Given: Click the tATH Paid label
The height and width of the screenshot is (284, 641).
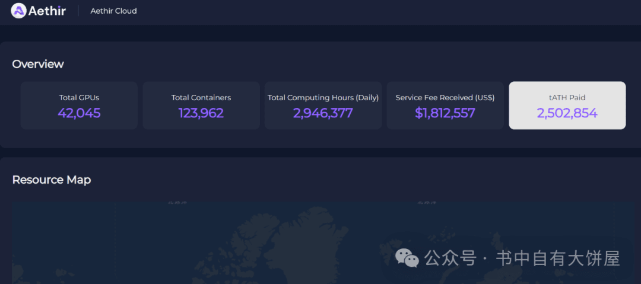Looking at the screenshot, I should (x=567, y=98).
